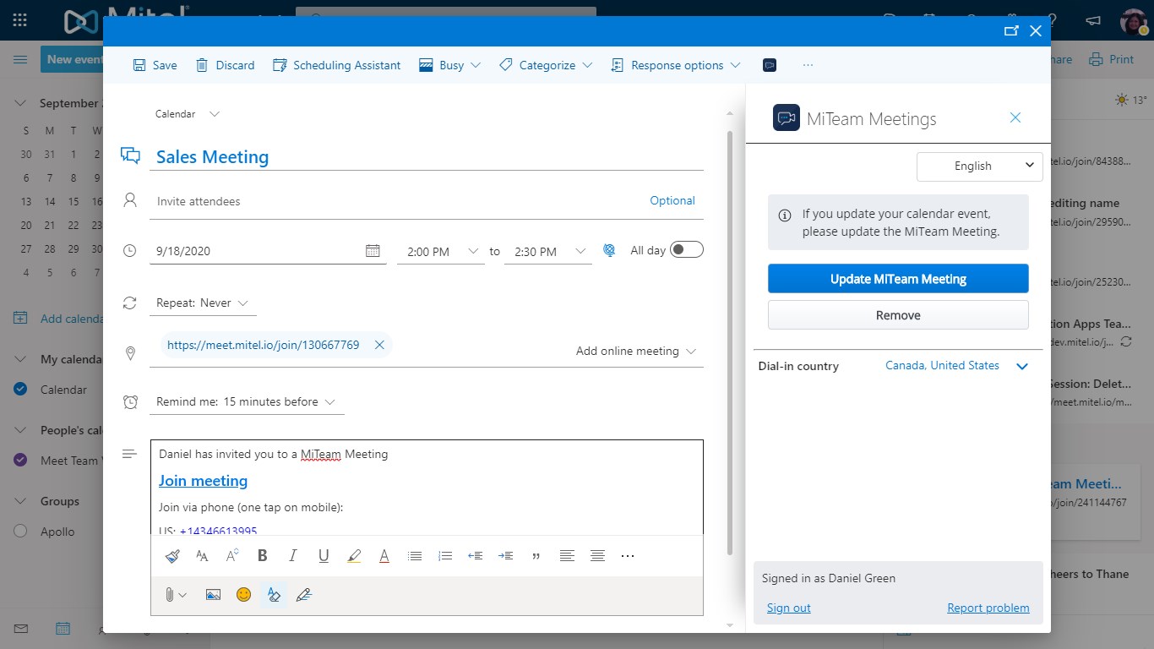Click the pen signature icon in the editor

[304, 595]
